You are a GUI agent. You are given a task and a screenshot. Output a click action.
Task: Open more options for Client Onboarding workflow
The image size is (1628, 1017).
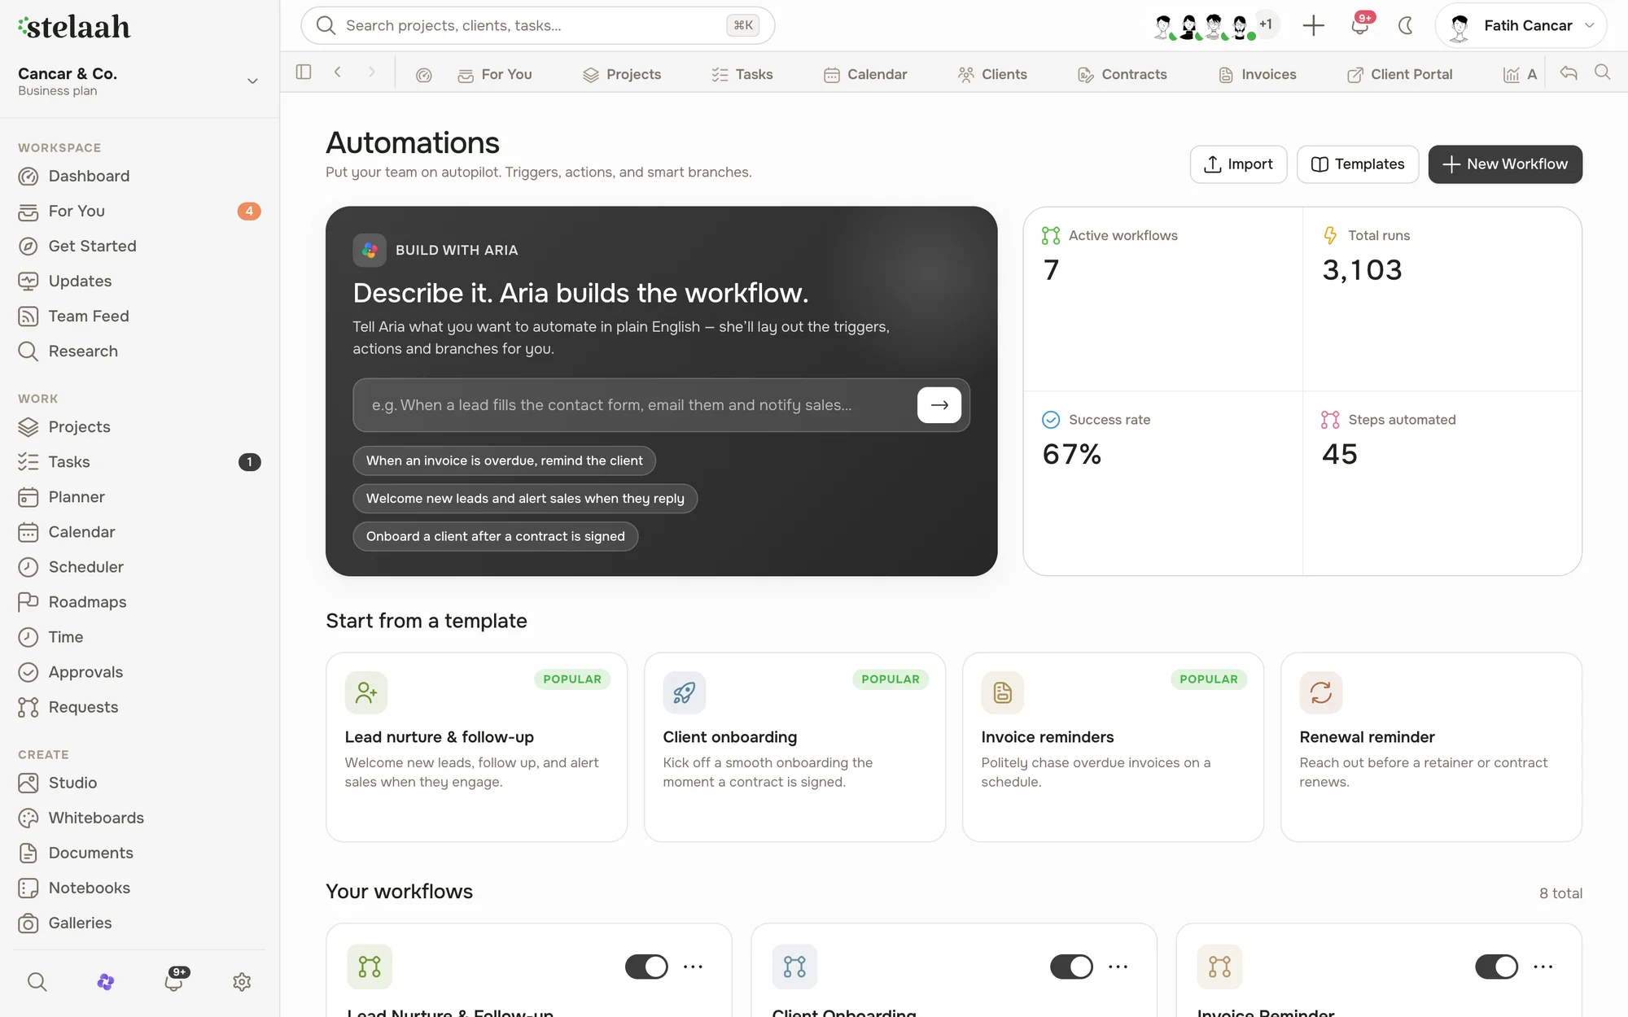pos(1118,967)
